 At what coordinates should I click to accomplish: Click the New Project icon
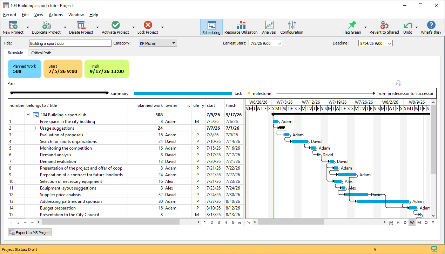13,25
